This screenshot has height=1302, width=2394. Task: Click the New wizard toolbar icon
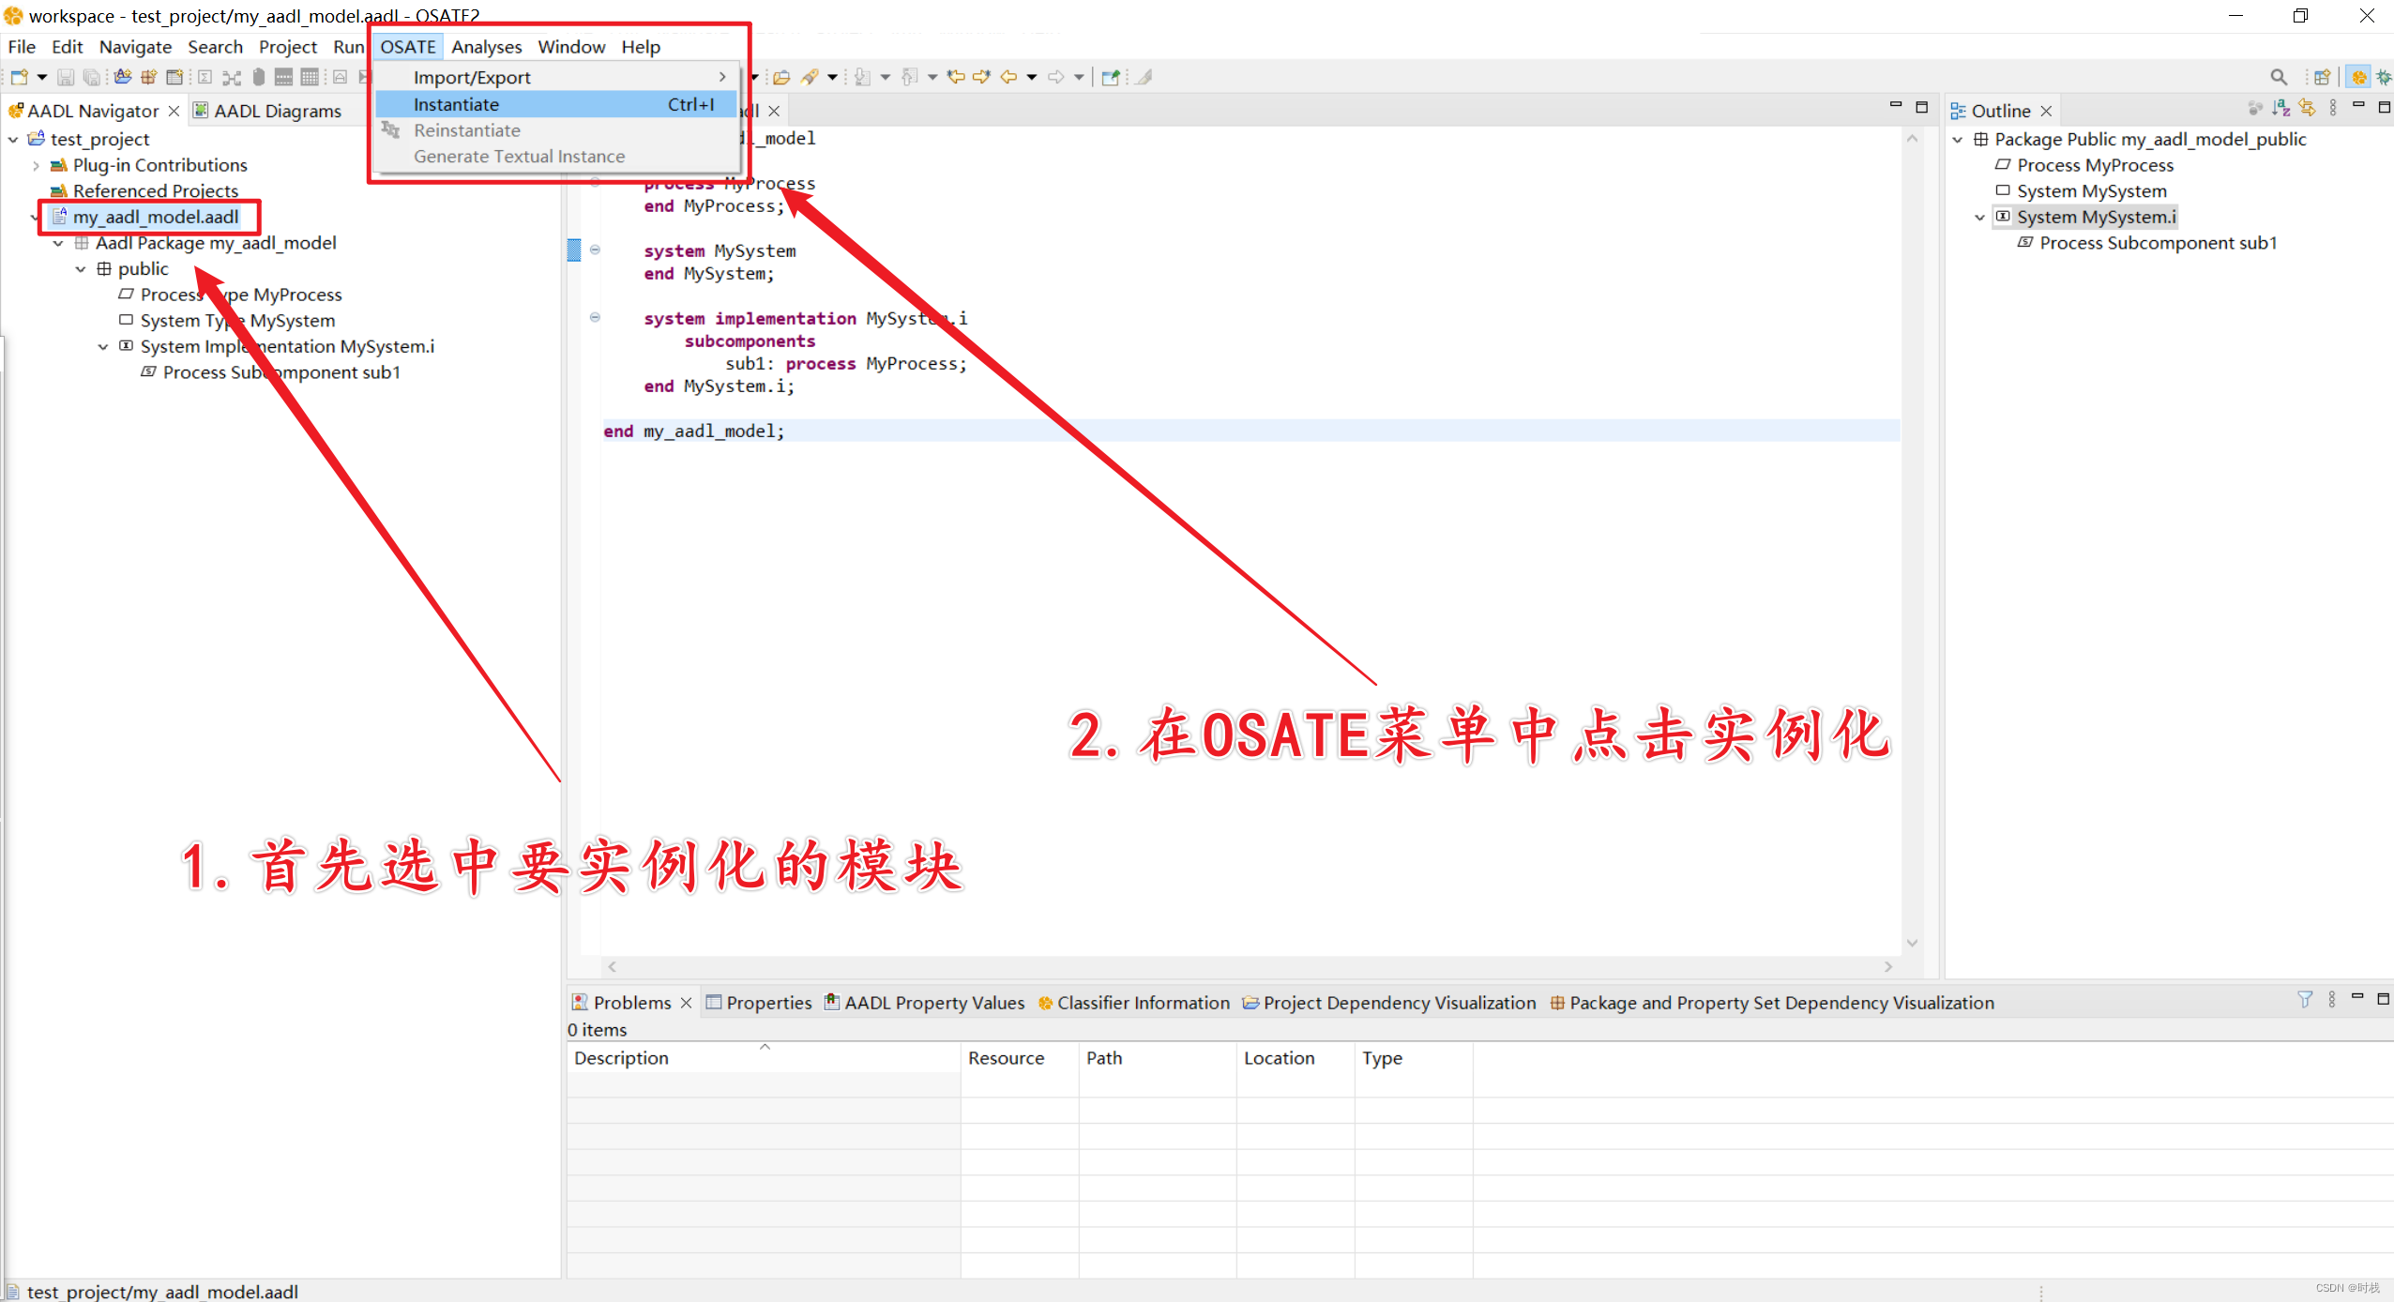pyautogui.click(x=19, y=77)
